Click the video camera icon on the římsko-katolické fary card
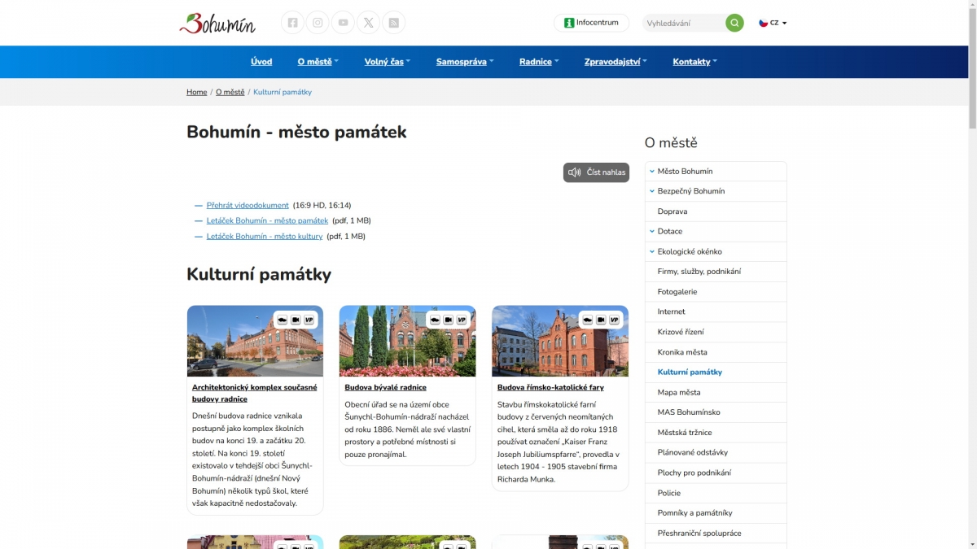Screen dimensions: 977x549 coord(601,320)
